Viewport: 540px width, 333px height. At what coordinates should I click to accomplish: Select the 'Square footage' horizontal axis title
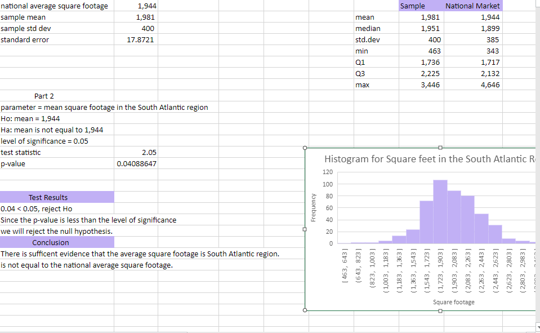453,302
